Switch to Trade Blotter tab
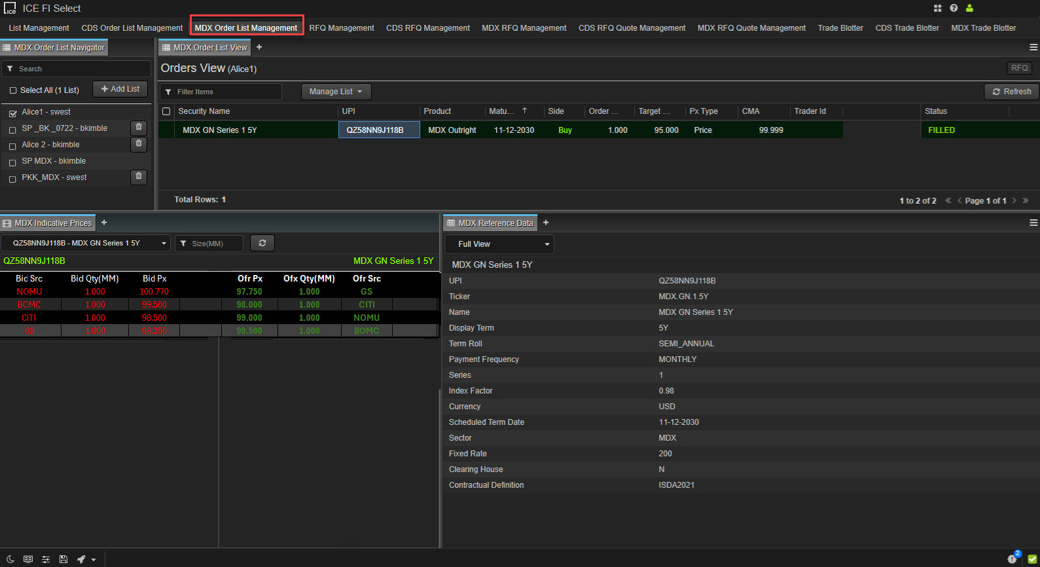The image size is (1040, 567). [840, 28]
